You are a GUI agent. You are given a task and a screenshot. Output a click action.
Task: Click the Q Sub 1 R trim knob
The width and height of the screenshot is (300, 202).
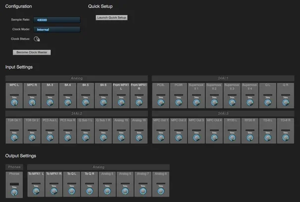tap(103, 138)
